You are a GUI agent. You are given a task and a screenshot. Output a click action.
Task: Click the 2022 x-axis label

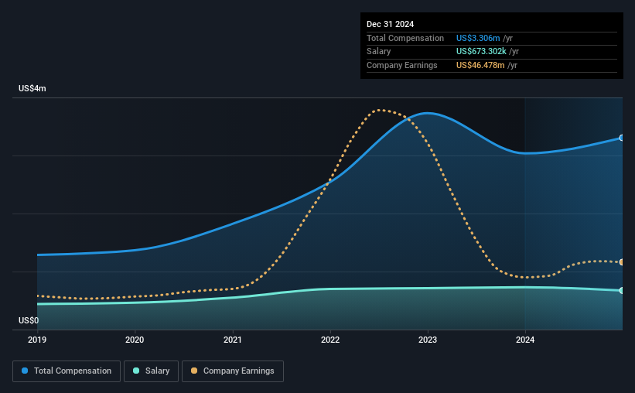(330, 340)
